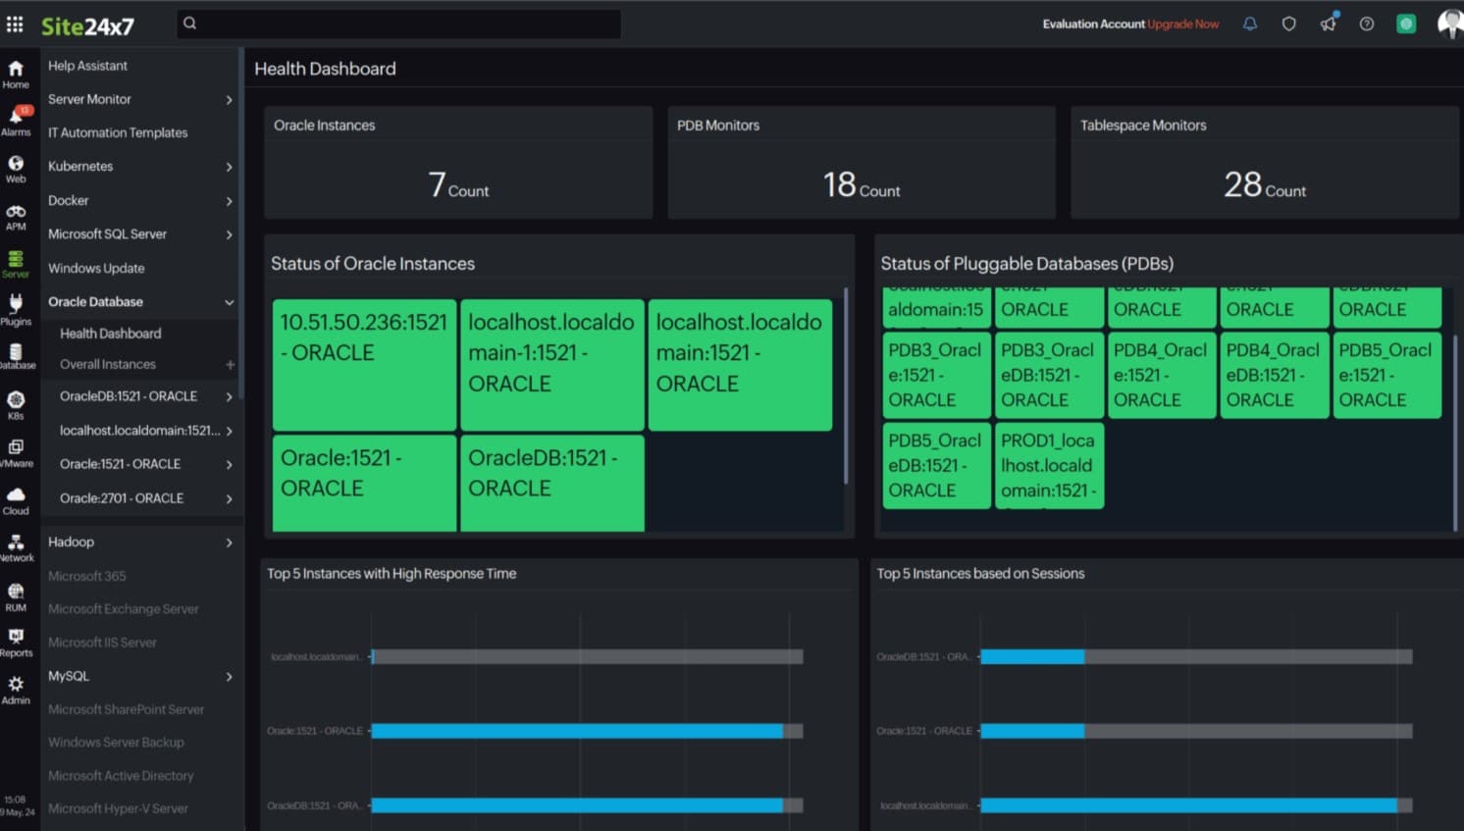Open Microsoft Active Directory menu item
Screen dimensions: 1464x831
click(121, 776)
